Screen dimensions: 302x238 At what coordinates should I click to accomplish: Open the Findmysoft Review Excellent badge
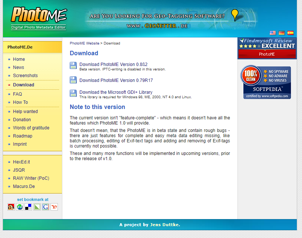coord(267,48)
